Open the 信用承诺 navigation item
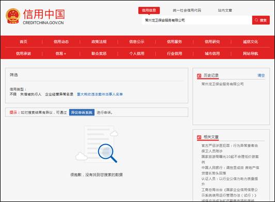Screen dimensions: 275x202 (x=23, y=53)
